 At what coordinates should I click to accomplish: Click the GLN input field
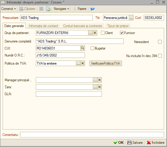coord(69,94)
